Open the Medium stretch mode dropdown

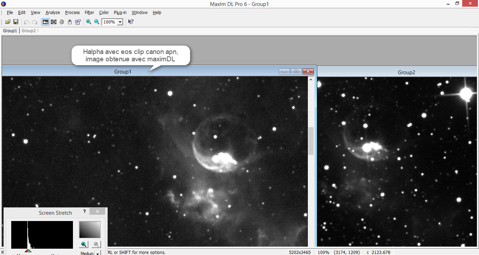click(97, 253)
